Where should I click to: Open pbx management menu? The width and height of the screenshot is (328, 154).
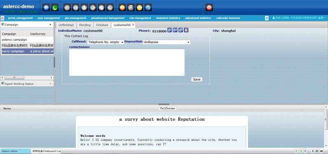coord(75,18)
